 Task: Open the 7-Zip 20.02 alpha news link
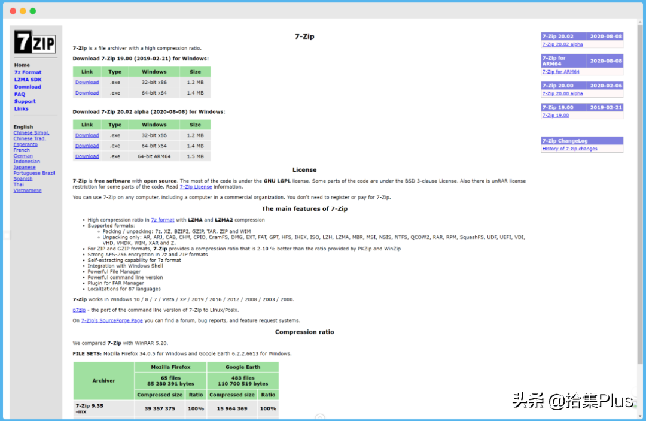[x=562, y=44]
